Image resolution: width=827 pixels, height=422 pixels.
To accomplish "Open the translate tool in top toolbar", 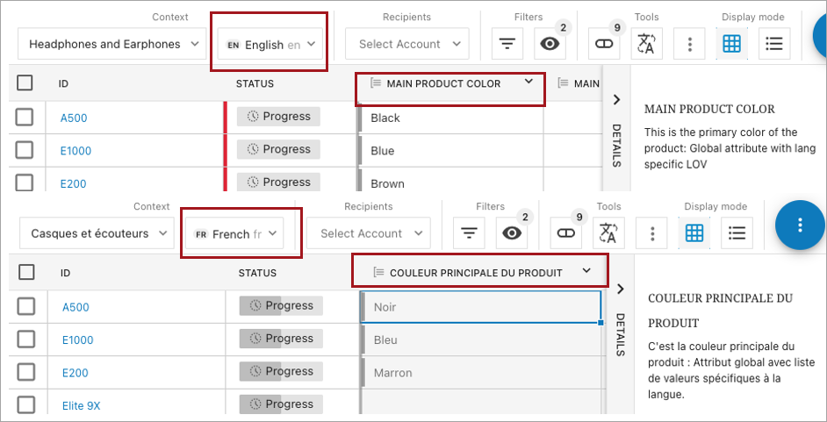I will click(x=646, y=43).
